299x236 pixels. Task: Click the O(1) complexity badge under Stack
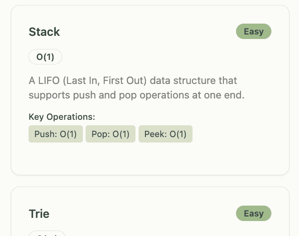(45, 57)
